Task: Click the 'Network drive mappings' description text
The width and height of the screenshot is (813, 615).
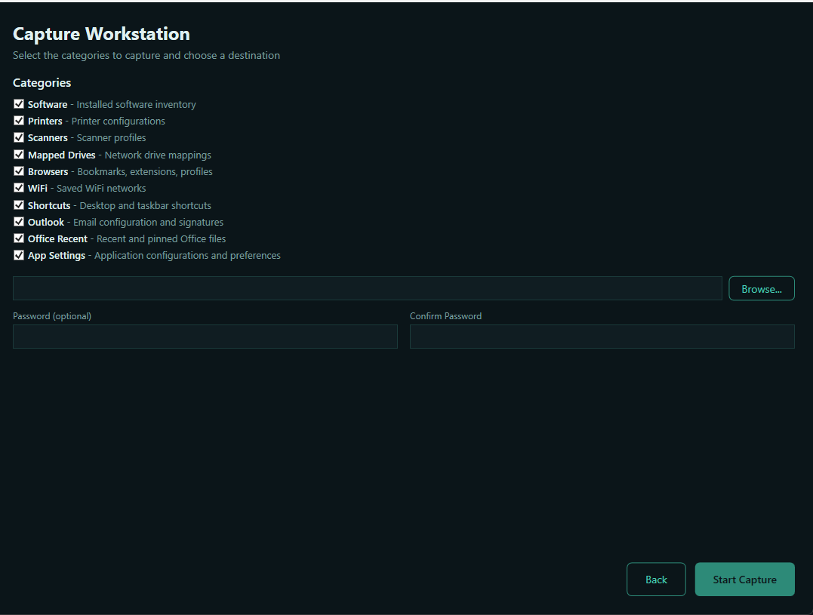Action: coord(158,155)
